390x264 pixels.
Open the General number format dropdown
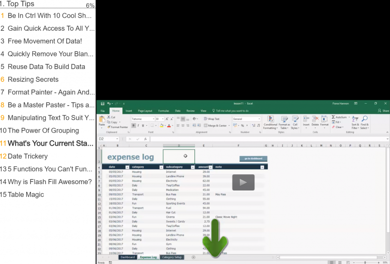(x=259, y=119)
